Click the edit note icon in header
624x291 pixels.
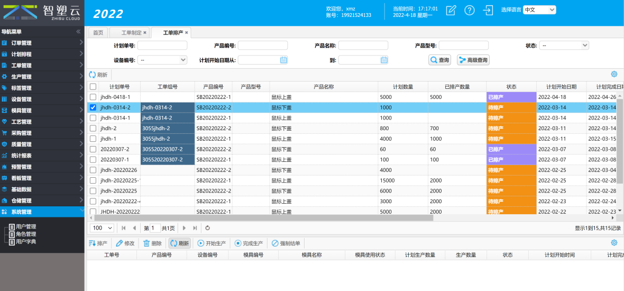click(451, 11)
